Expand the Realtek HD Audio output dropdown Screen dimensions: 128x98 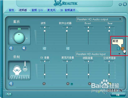(x=99, y=19)
